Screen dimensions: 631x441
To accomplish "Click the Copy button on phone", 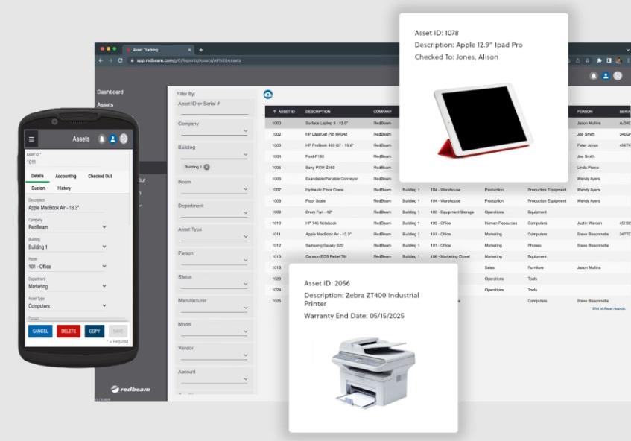I will point(95,331).
